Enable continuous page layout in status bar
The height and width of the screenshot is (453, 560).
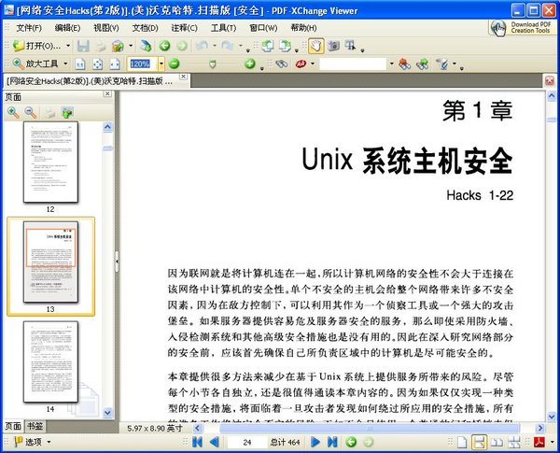pyautogui.click(x=479, y=442)
